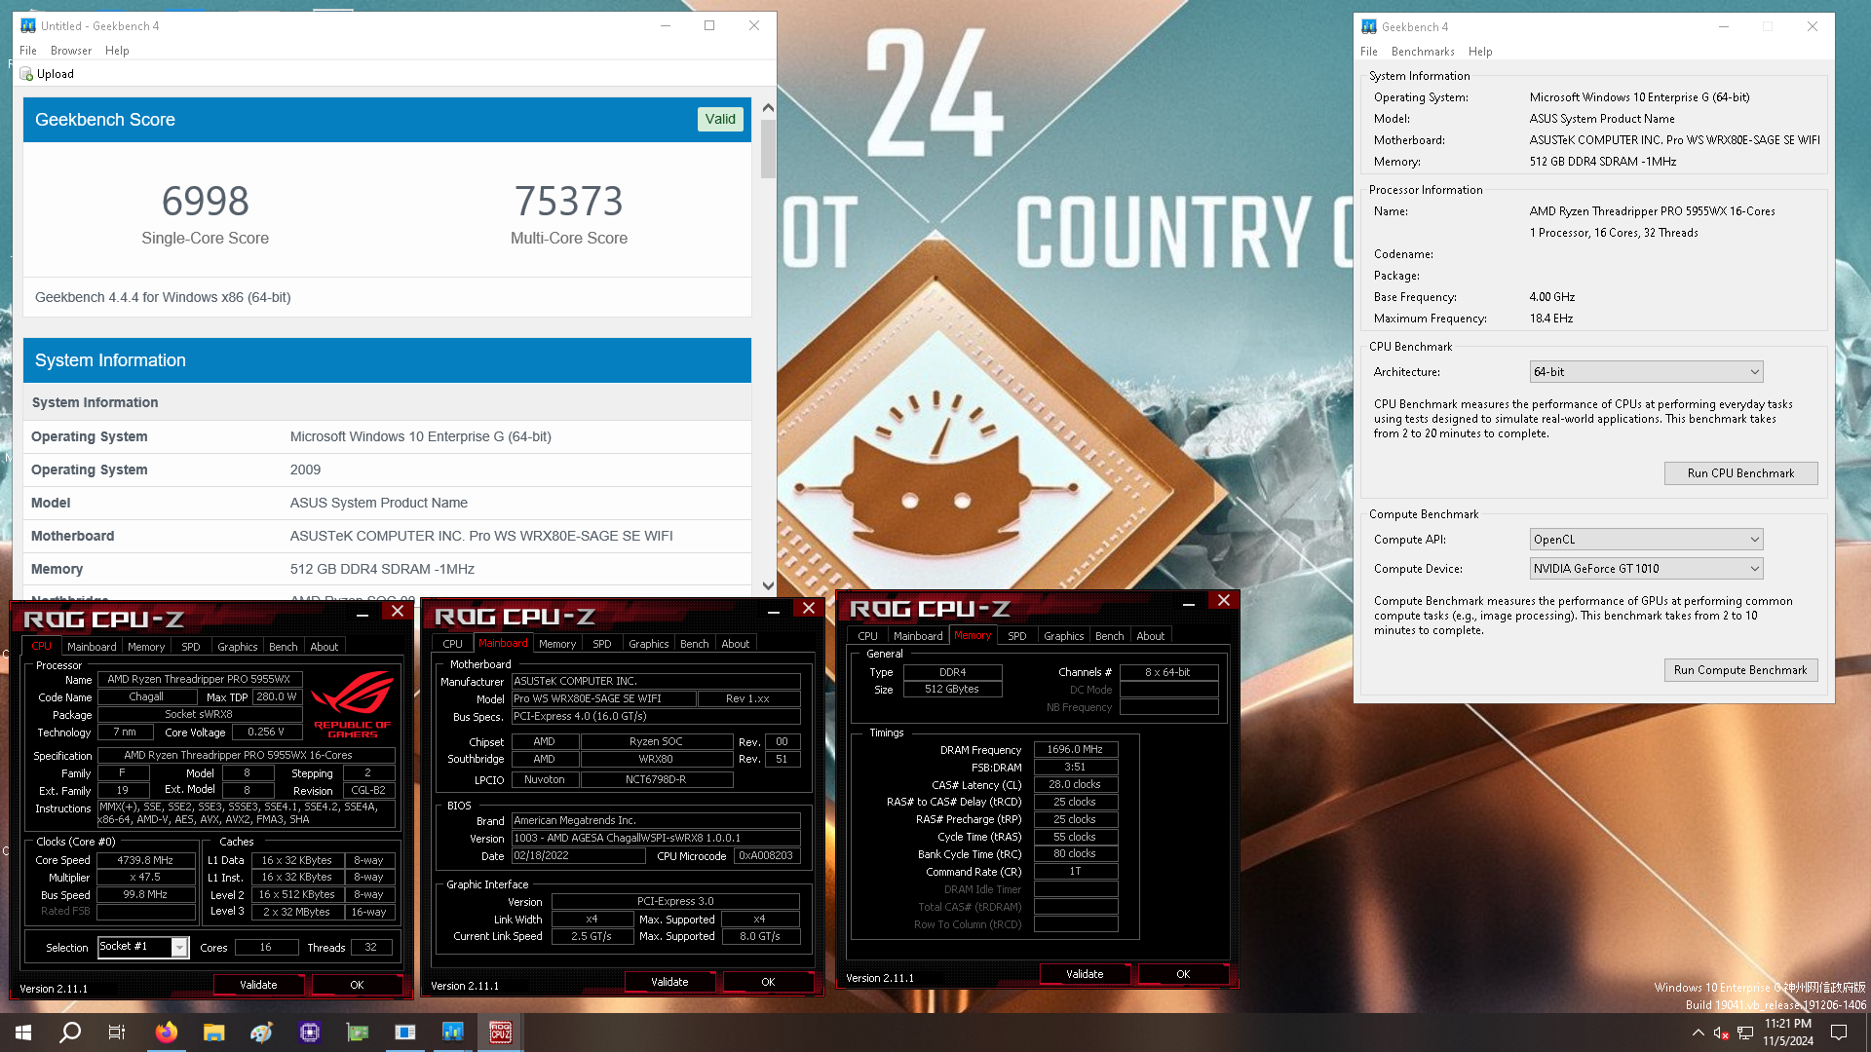Open Help menu in Geekbench 4 window
The width and height of the screenshot is (1871, 1052).
pyautogui.click(x=1480, y=52)
